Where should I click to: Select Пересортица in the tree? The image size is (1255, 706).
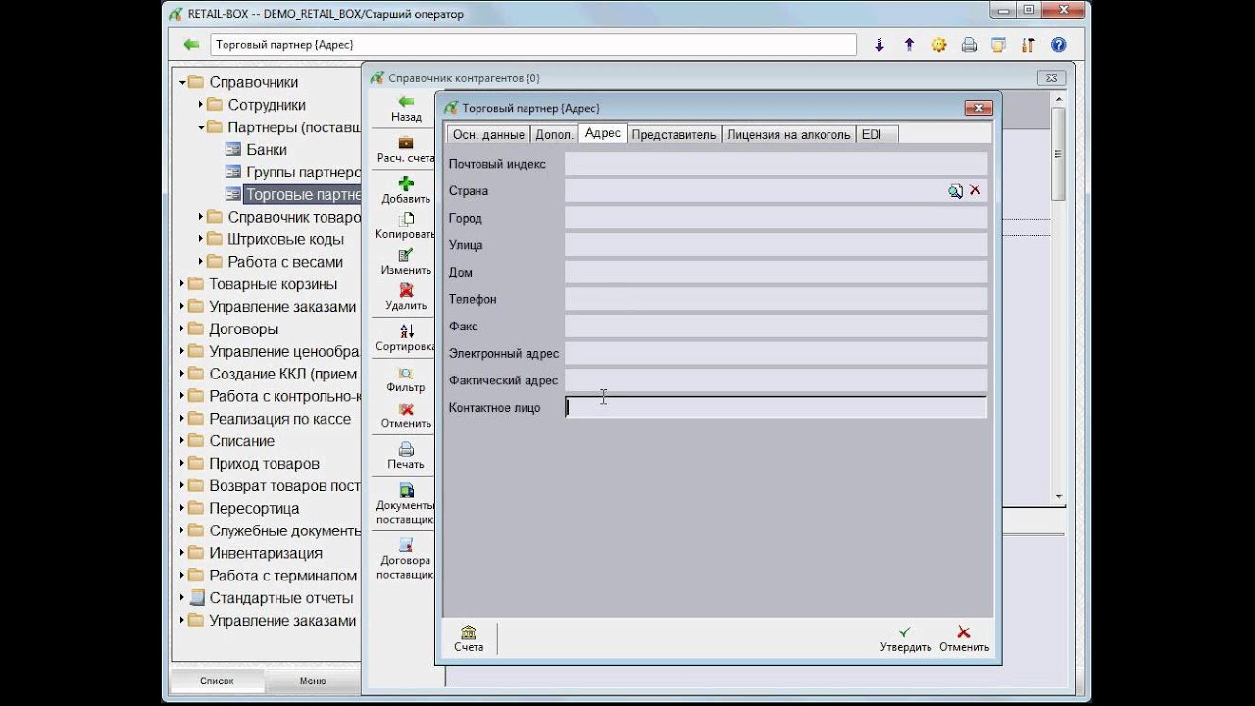[x=254, y=509]
